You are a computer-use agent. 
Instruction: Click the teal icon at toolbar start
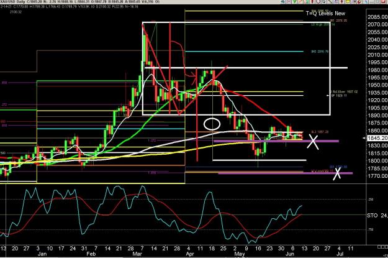[282, 1]
